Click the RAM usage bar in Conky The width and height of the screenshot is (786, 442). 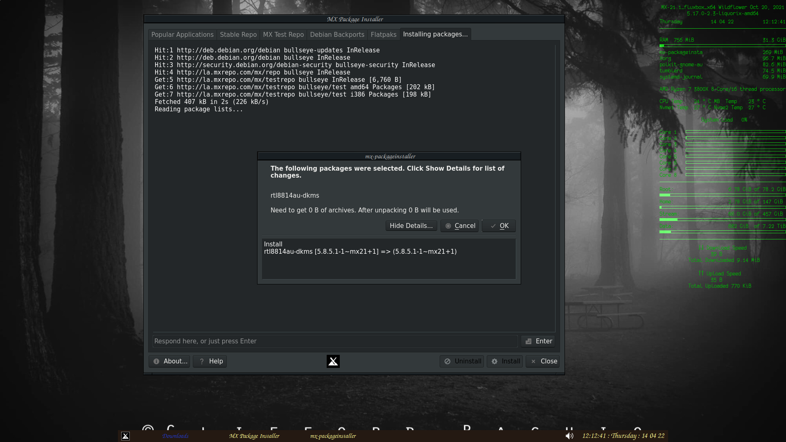(723, 45)
